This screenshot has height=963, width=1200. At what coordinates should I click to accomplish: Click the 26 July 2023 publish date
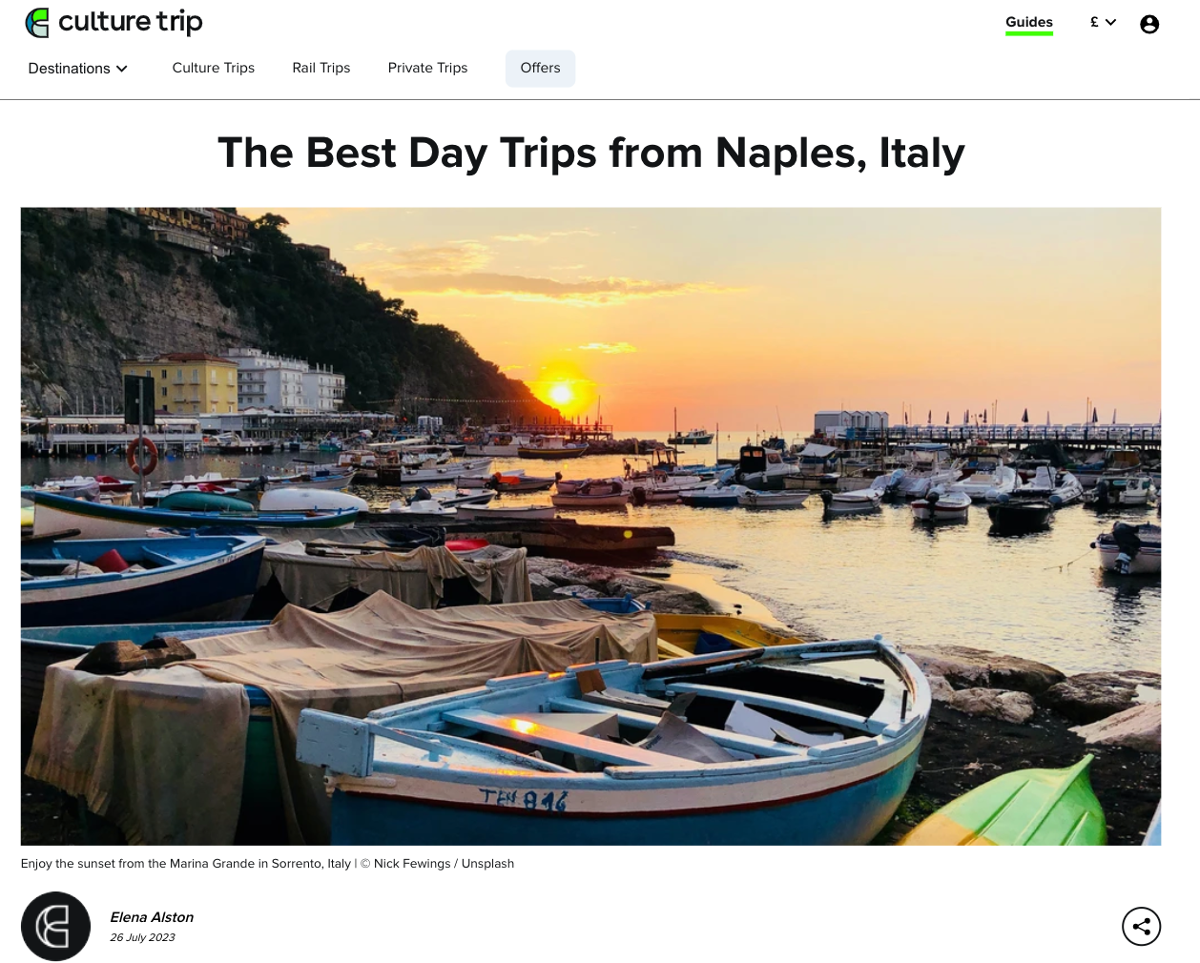point(142,937)
